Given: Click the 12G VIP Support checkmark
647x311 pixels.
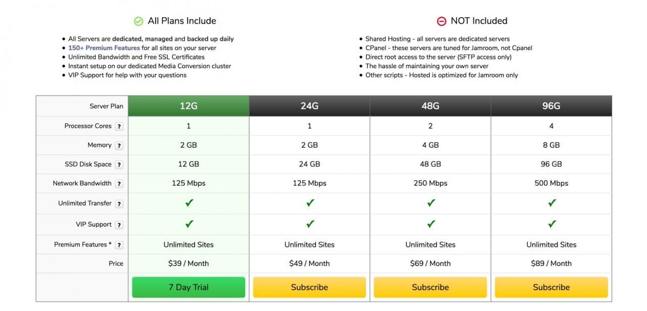Looking at the screenshot, I should point(189,224).
